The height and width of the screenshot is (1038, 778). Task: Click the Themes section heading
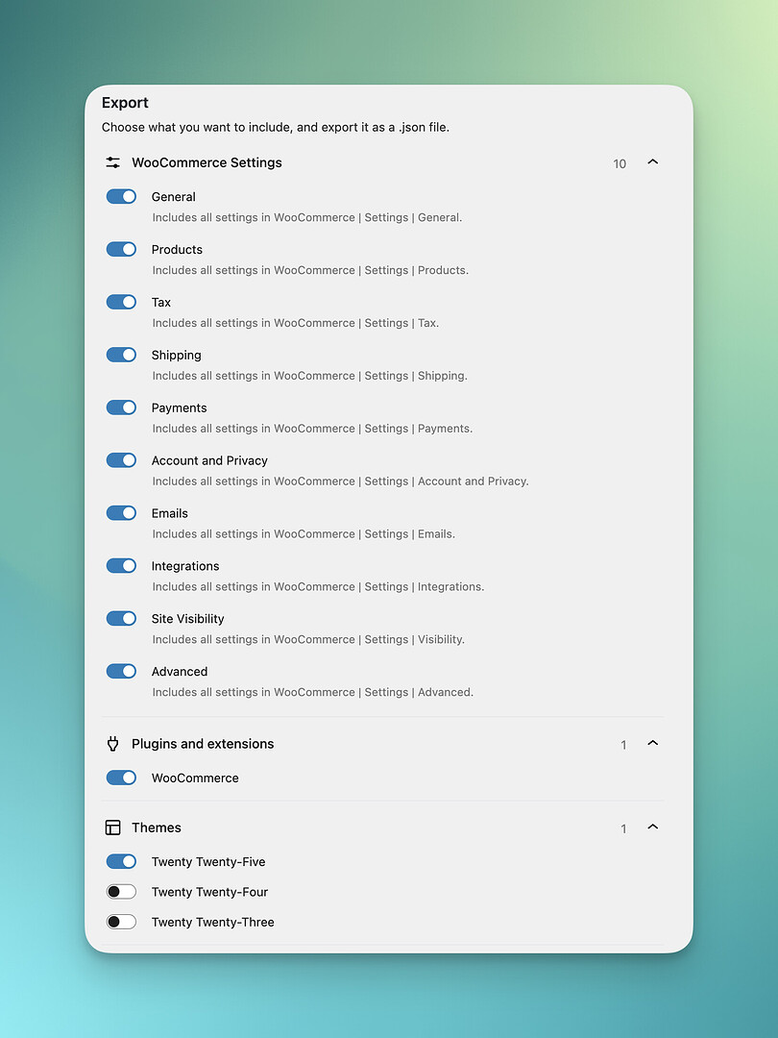[157, 828]
